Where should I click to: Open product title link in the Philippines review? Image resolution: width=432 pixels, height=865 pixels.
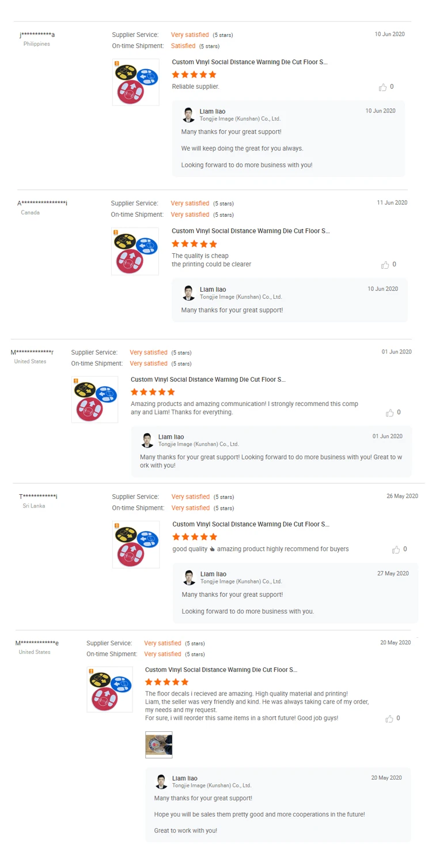click(x=250, y=62)
